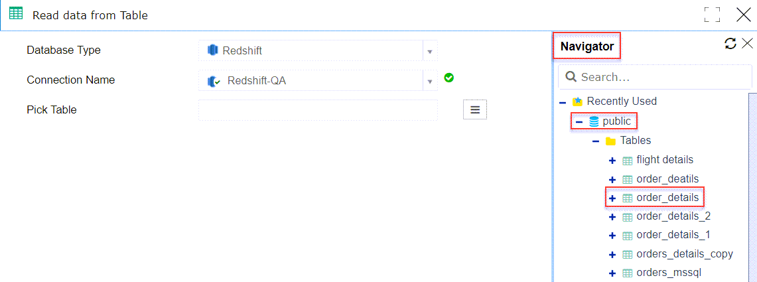Click the public schema database icon
The width and height of the screenshot is (757, 282).
(x=594, y=122)
